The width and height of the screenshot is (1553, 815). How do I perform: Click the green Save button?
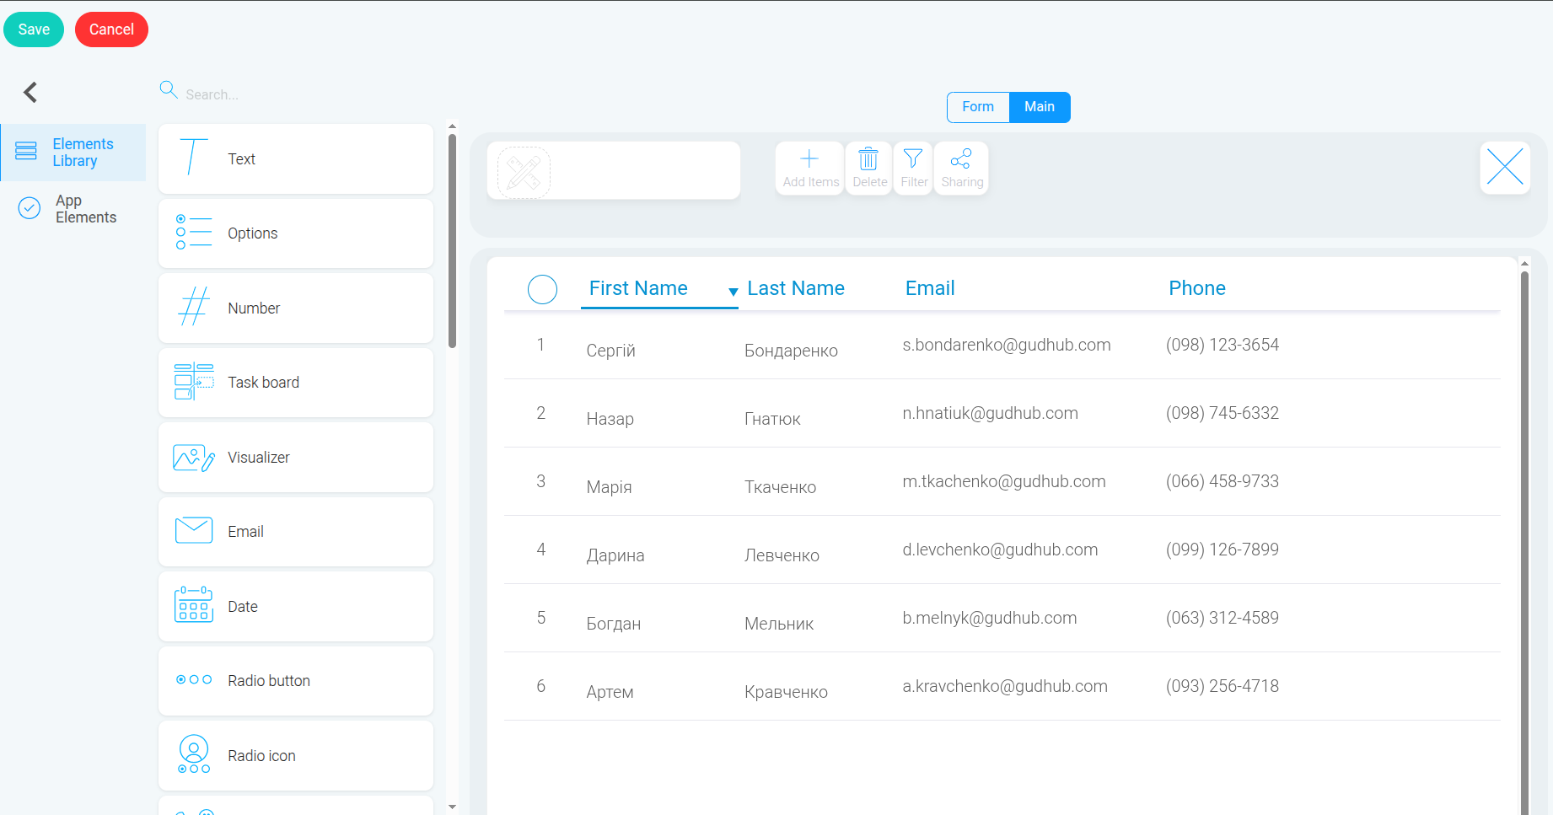(34, 29)
